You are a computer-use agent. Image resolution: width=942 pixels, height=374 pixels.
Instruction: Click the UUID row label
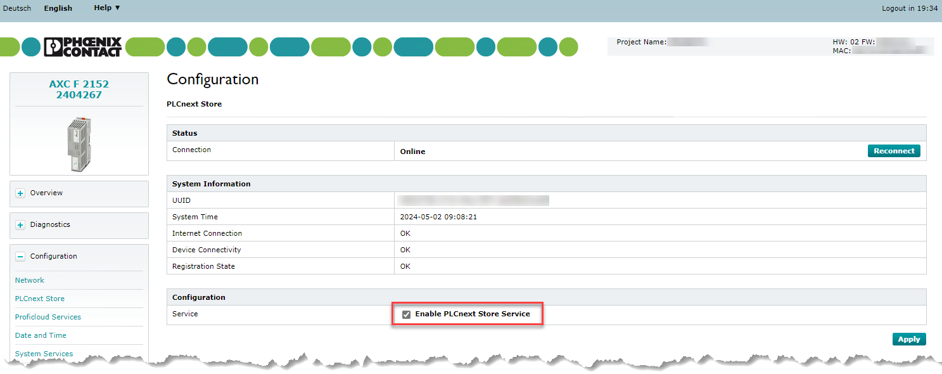[x=181, y=200]
